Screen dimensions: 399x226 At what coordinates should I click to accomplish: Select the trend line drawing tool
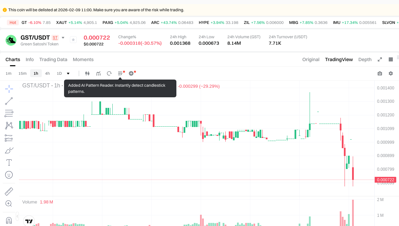pos(9,101)
